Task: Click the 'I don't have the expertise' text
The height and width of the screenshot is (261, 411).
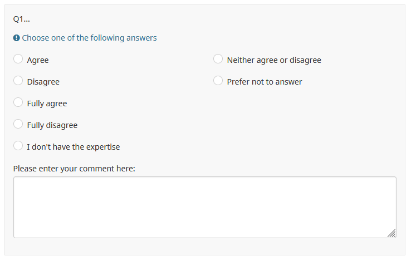Action: coord(73,147)
